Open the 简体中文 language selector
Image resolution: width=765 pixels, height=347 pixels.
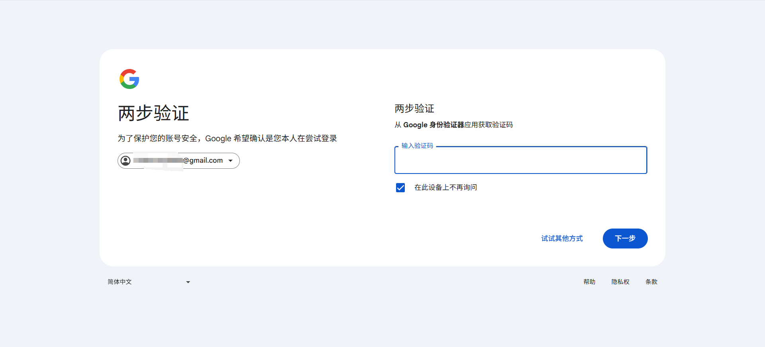[120, 282]
